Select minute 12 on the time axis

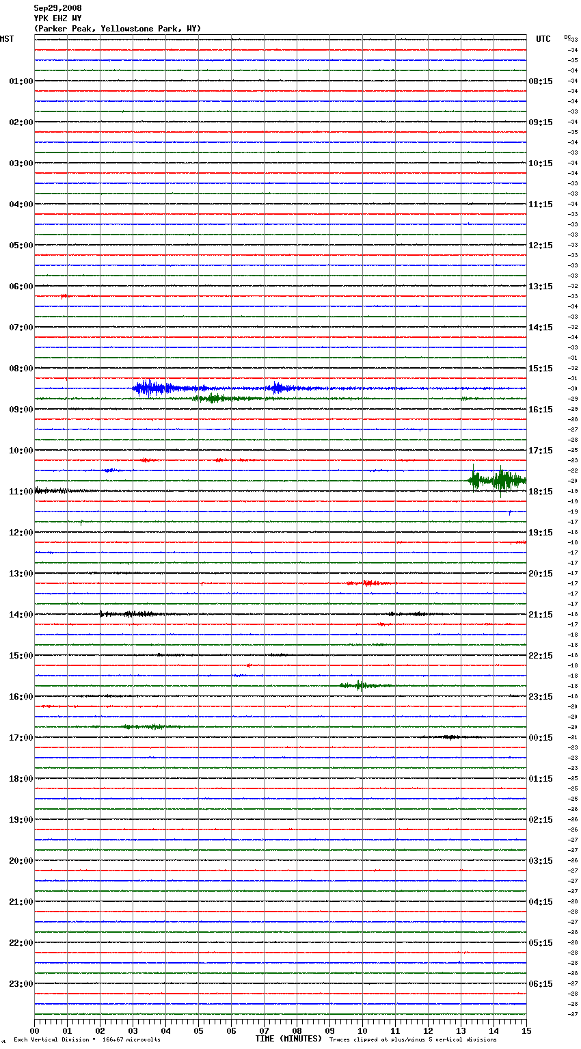point(428,1031)
